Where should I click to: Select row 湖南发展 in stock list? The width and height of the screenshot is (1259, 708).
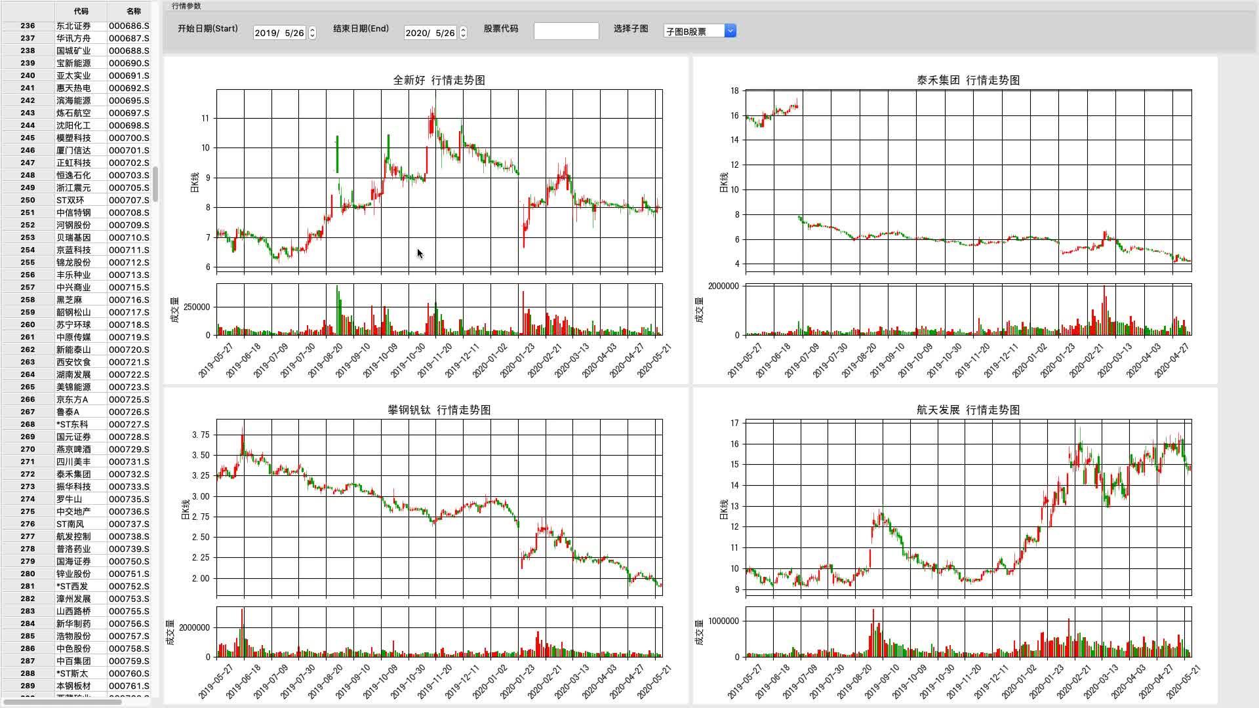tap(75, 374)
